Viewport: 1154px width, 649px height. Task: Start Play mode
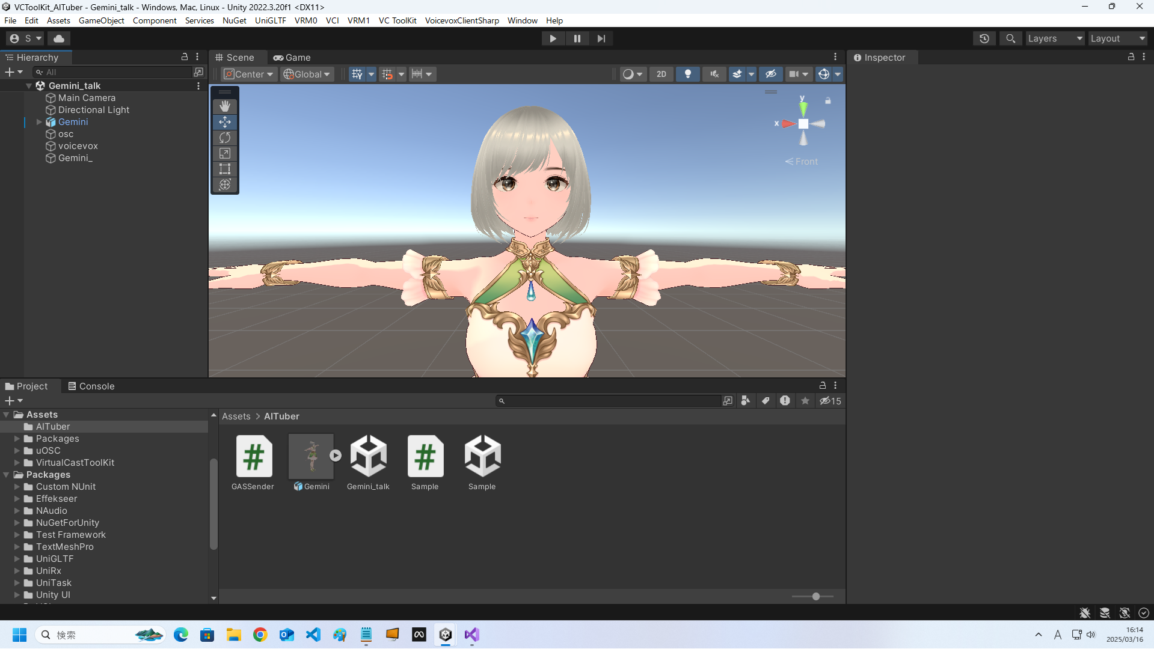[x=553, y=38]
